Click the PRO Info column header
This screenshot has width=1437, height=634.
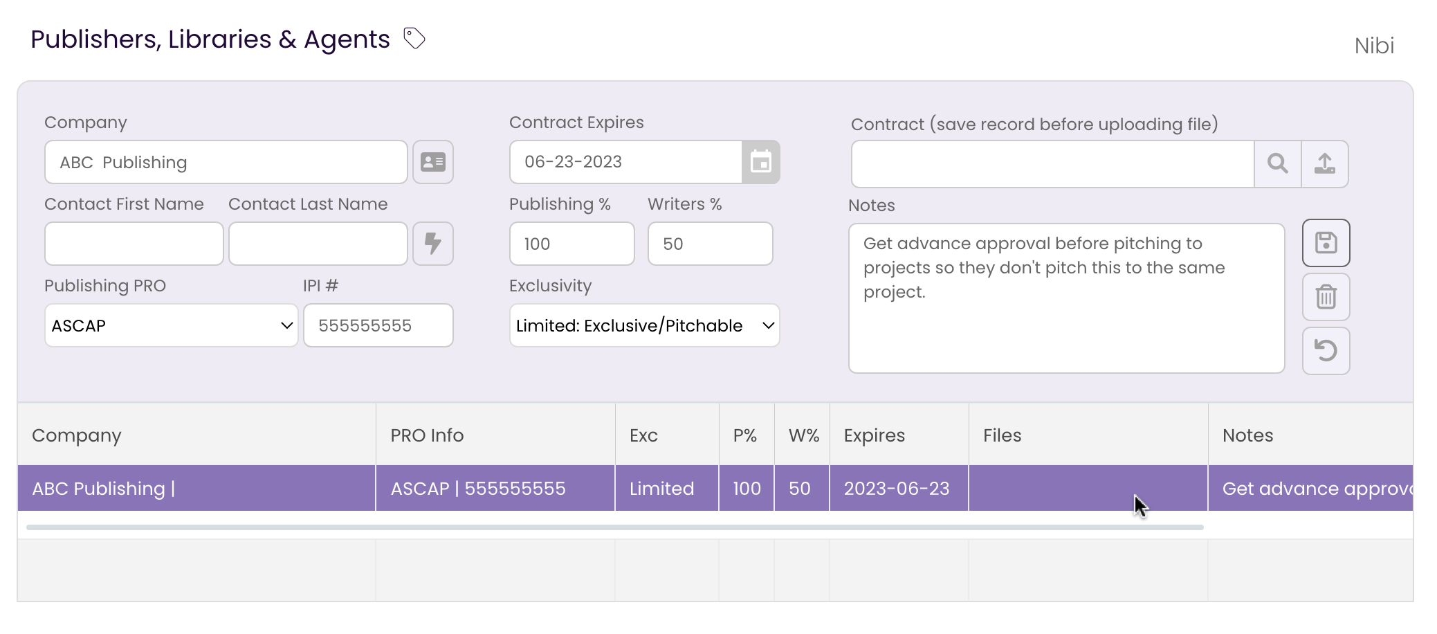(x=495, y=435)
